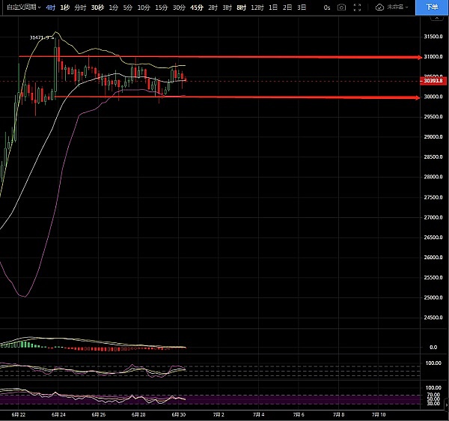Viewport: 449px width, 421px height.
Task: Select the 15分 timeframe
Action: pos(161,7)
